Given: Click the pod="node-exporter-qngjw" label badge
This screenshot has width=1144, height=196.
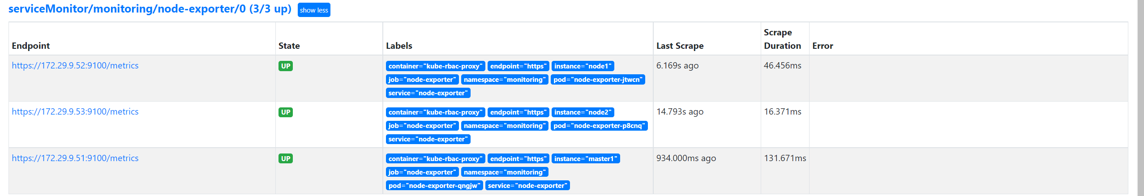Looking at the screenshot, I should point(434,186).
